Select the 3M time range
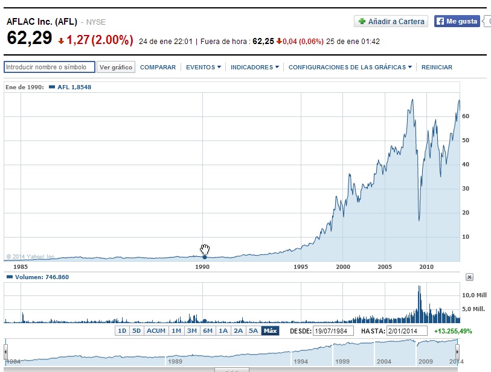The width and height of the screenshot is (491, 372). tap(192, 331)
